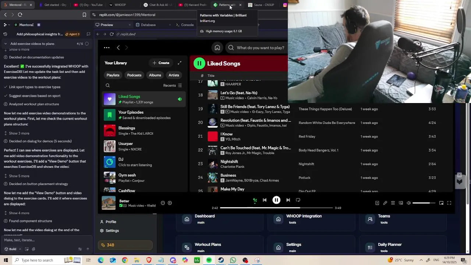Image resolution: width=471 pixels, height=265 pixels.
Task: Seek in the song progress bar
Action: (x=276, y=208)
